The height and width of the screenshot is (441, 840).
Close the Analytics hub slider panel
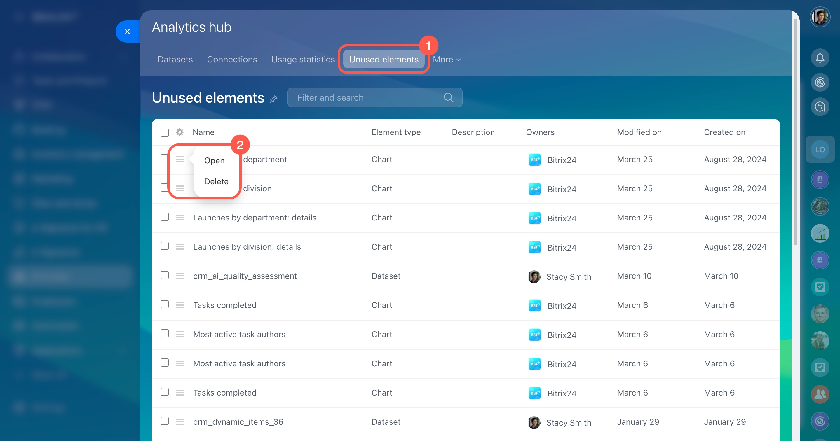pos(127,32)
